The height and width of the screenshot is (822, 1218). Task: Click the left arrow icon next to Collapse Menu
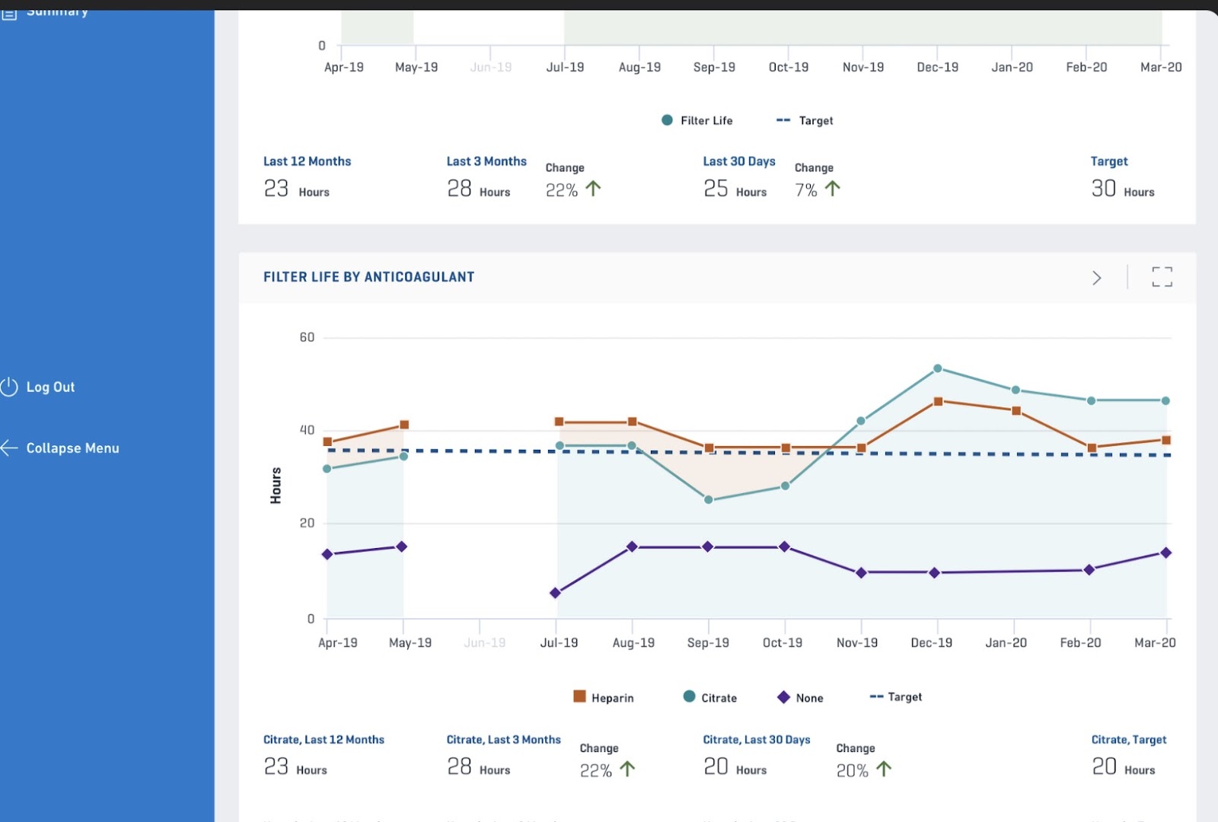pyautogui.click(x=9, y=448)
